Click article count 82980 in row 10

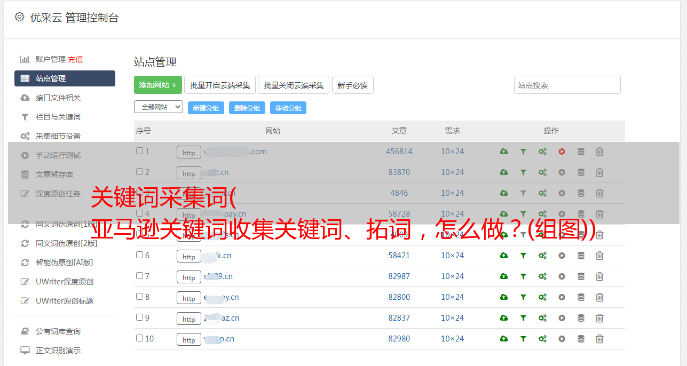coord(399,339)
